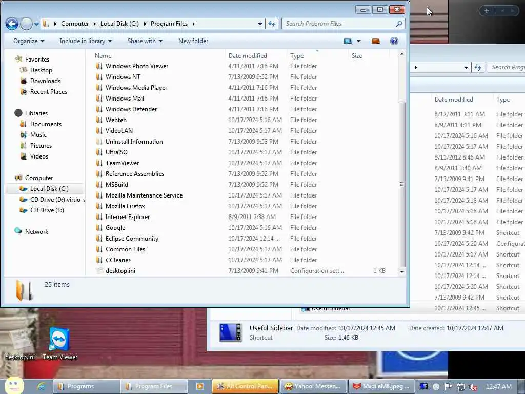Open the Pictures library
Image resolution: width=525 pixels, height=394 pixels.
click(41, 145)
